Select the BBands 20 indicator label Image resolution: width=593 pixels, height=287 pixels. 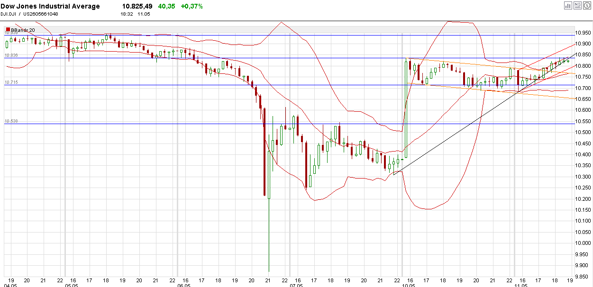pos(22,30)
